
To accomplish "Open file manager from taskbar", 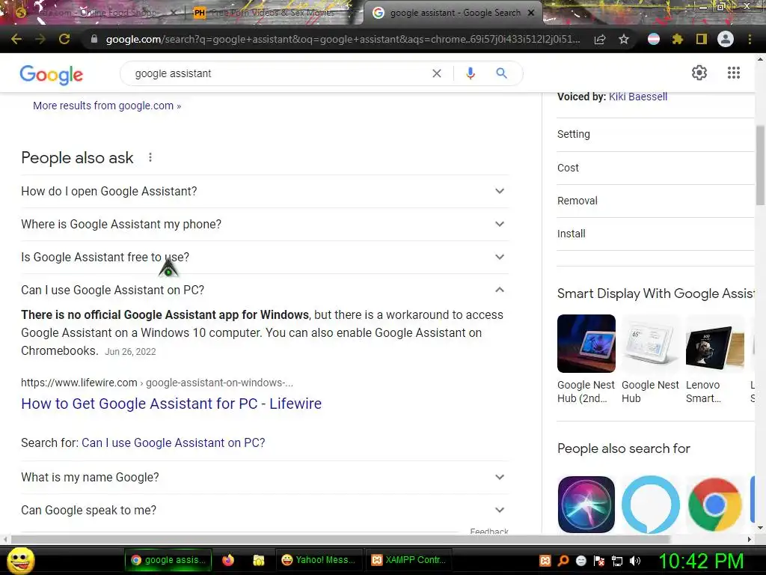I will pos(258,560).
